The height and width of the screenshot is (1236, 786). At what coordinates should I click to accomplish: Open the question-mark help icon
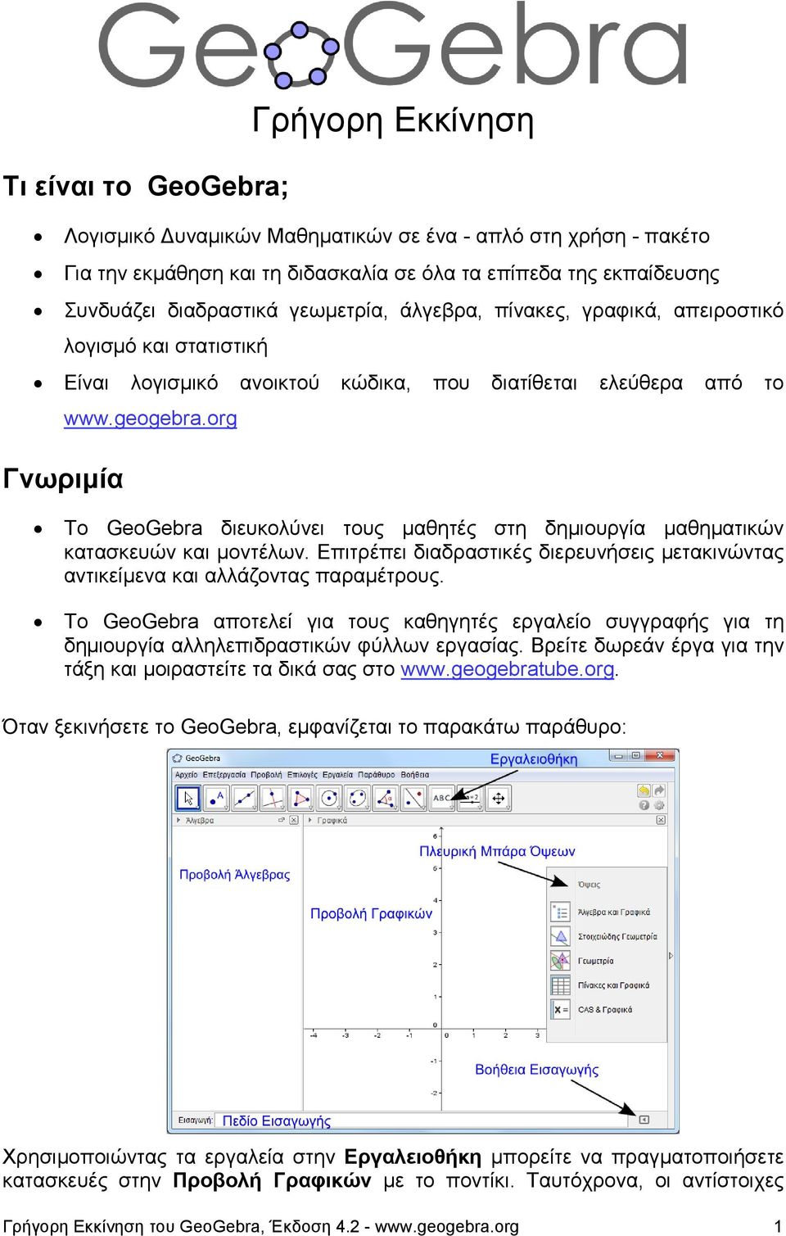[644, 805]
